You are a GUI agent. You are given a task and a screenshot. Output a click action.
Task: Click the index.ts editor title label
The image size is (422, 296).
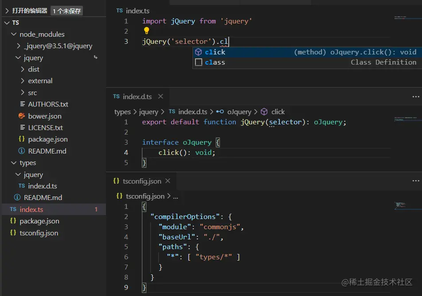click(x=137, y=11)
